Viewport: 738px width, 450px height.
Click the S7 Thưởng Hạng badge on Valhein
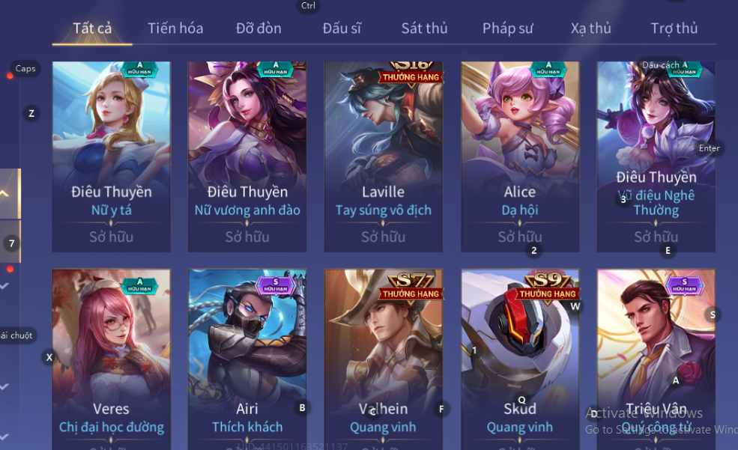pyautogui.click(x=411, y=287)
